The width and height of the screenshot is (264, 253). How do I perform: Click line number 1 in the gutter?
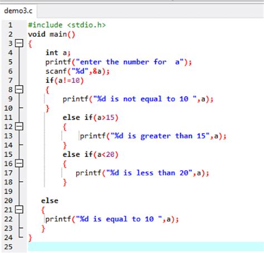pyautogui.click(x=10, y=25)
